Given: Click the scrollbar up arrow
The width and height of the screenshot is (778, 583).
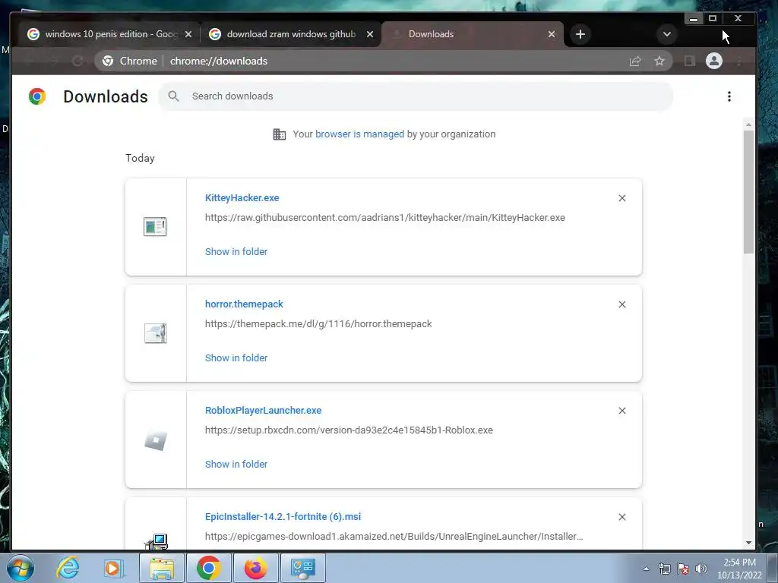Looking at the screenshot, I should [x=748, y=124].
